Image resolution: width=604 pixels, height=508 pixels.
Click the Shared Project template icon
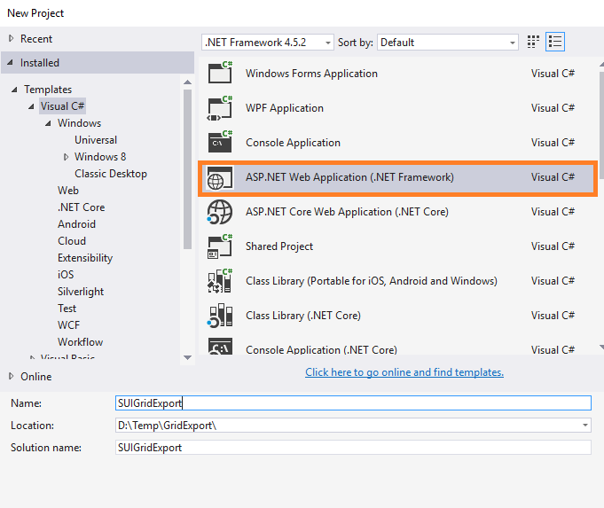click(220, 246)
